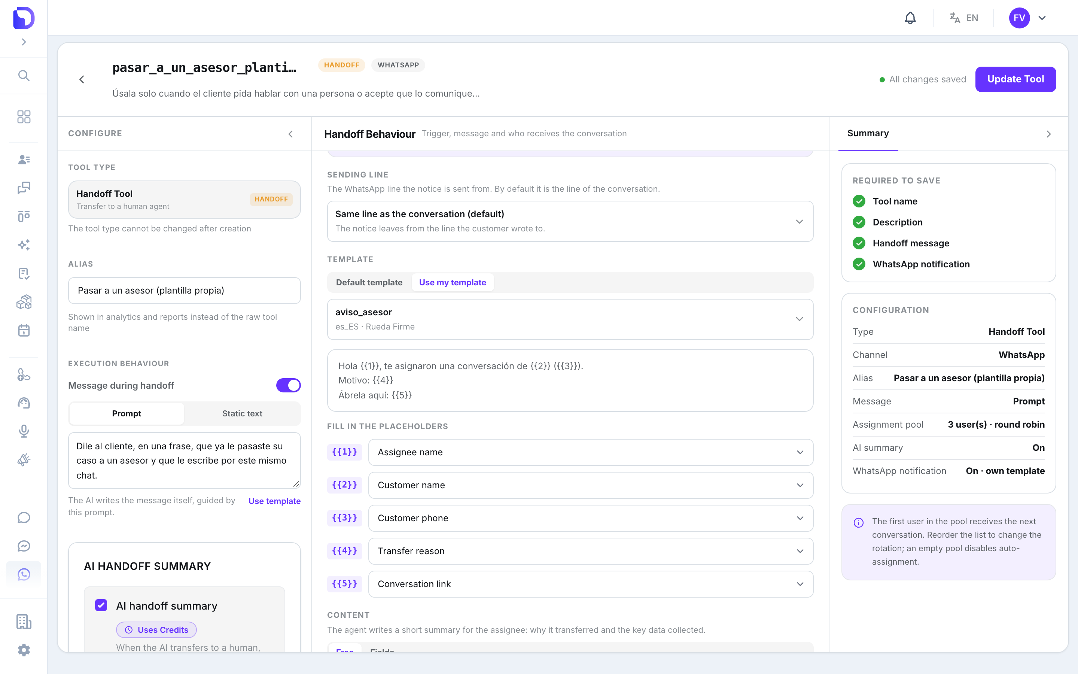Uncheck the AI handoff summary checkbox
Viewport: 1078px width, 674px height.
click(101, 605)
